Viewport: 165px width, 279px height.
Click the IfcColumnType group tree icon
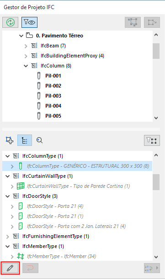16,156
